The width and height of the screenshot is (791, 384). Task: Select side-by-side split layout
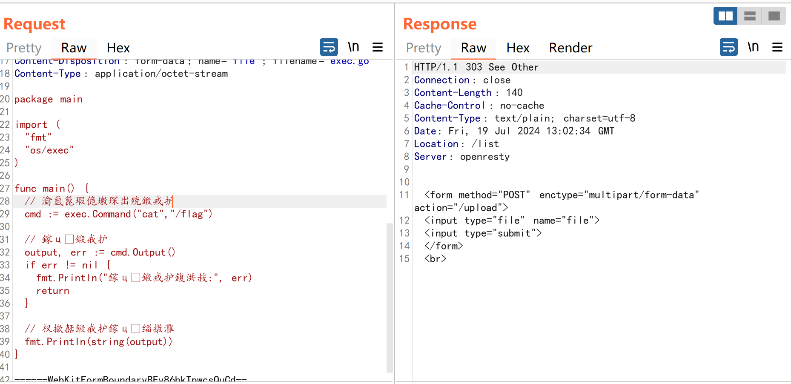point(725,16)
